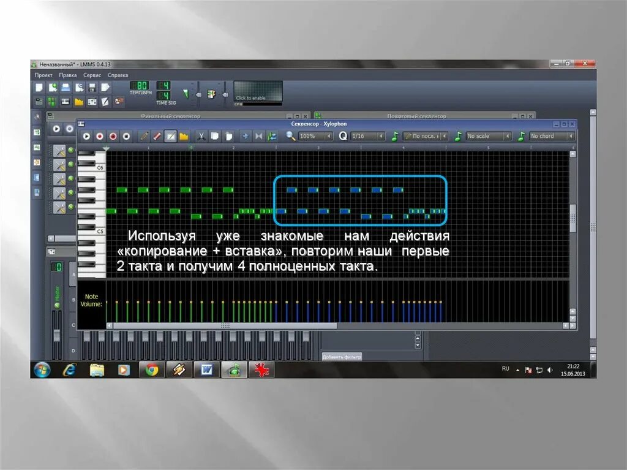Show the controller rack icon

(x=119, y=102)
